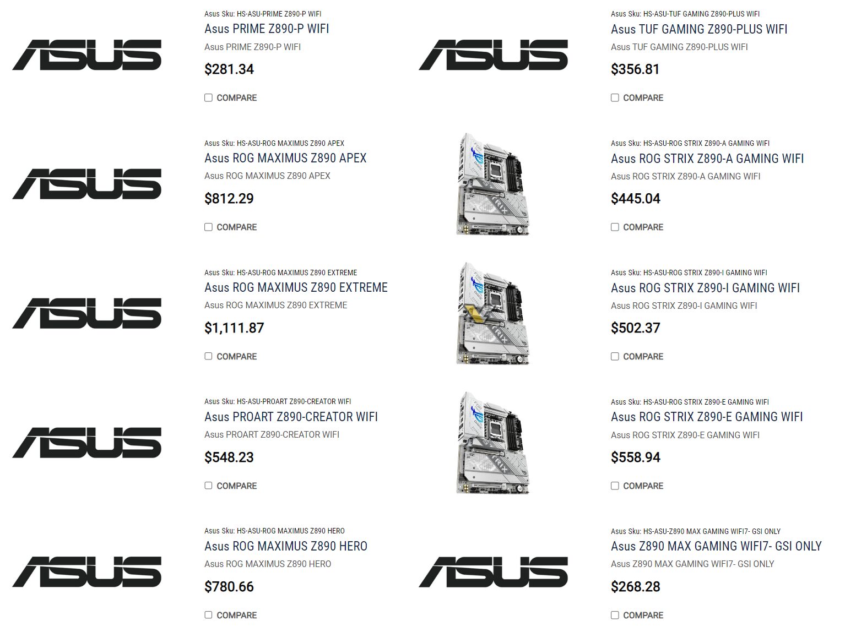This screenshot has width=856, height=632.
Task: Open the Asus ROG MAXIMUS Z890 APEX title link
Action: pos(285,158)
